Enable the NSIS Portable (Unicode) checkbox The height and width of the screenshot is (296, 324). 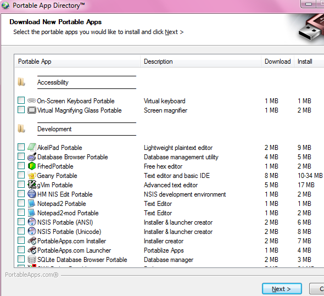click(x=21, y=231)
